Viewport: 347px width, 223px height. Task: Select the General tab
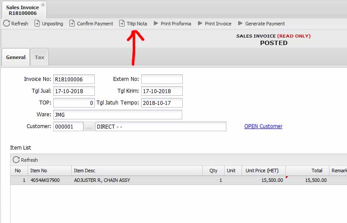pyautogui.click(x=16, y=57)
